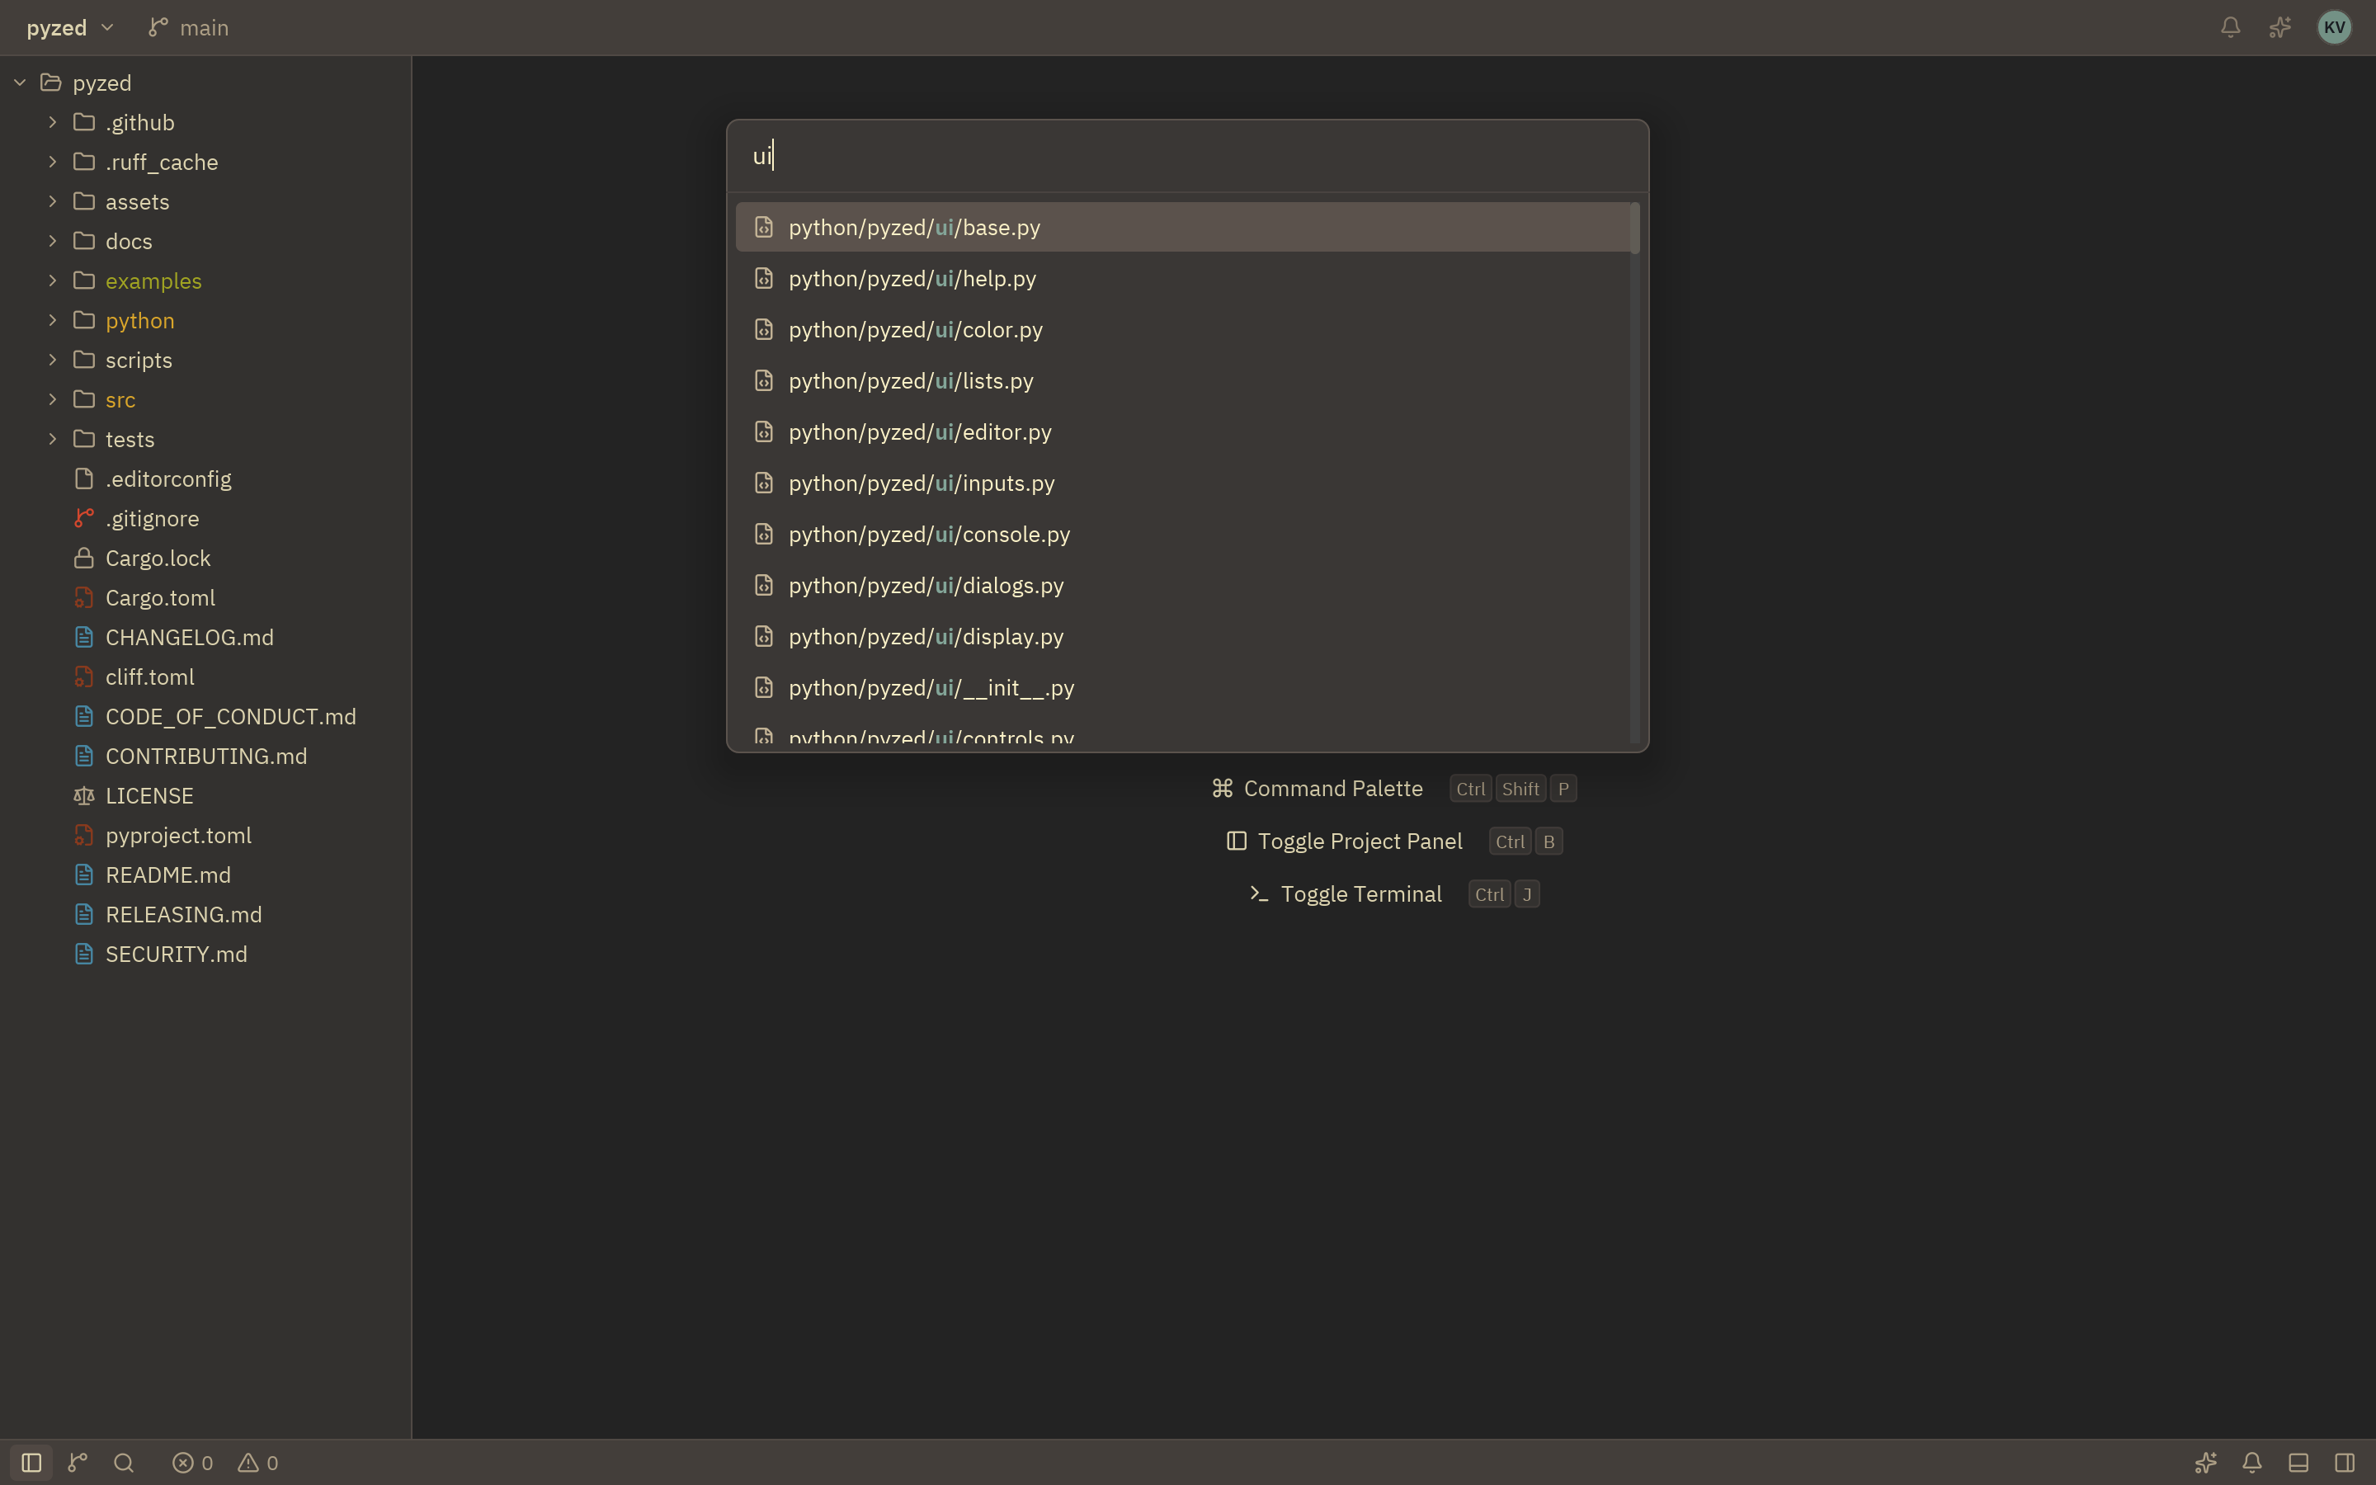
Task: Select python/pyzed/ui/console.py result
Action: tap(1182, 535)
